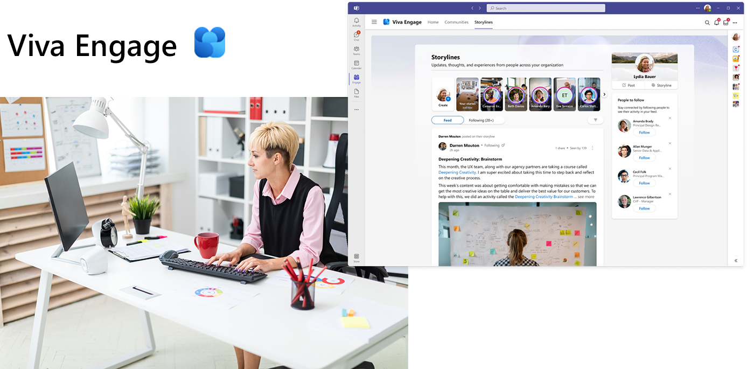View Amanda Bary's story
Screen dimensions: 754x369
[540, 94]
